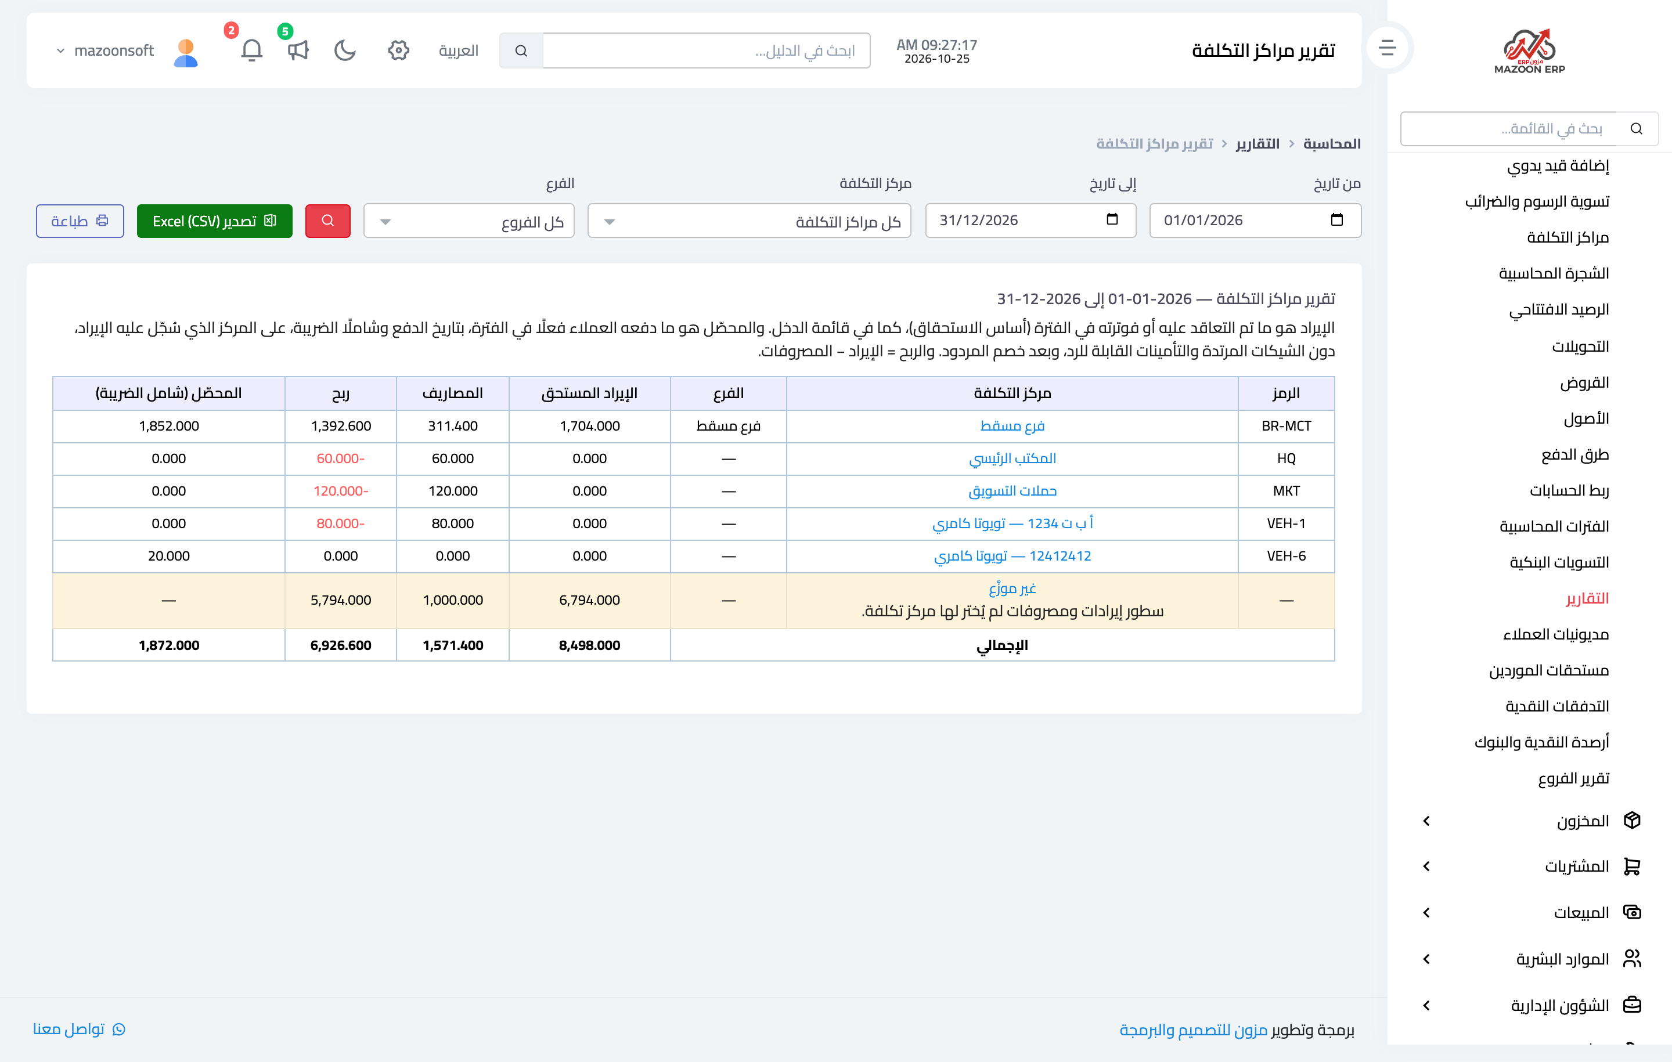Open 'التسويات البنكية' sidebar item
The image size is (1672, 1062).
click(x=1558, y=562)
